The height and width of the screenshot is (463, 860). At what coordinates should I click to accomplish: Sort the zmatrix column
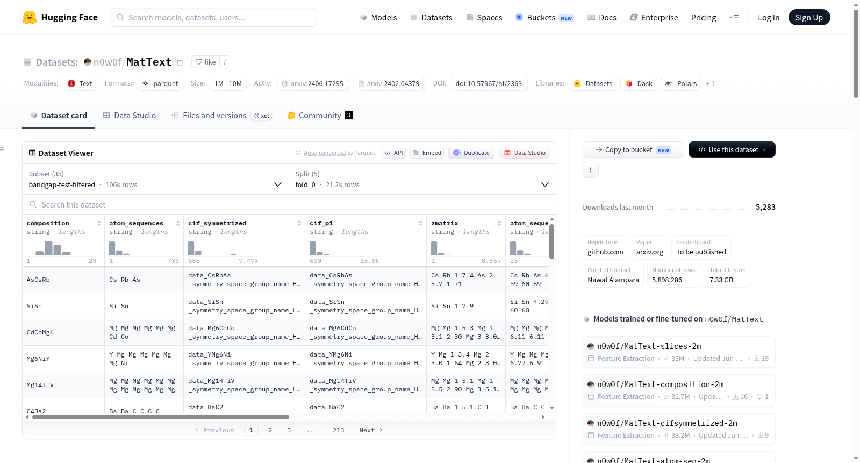point(499,223)
